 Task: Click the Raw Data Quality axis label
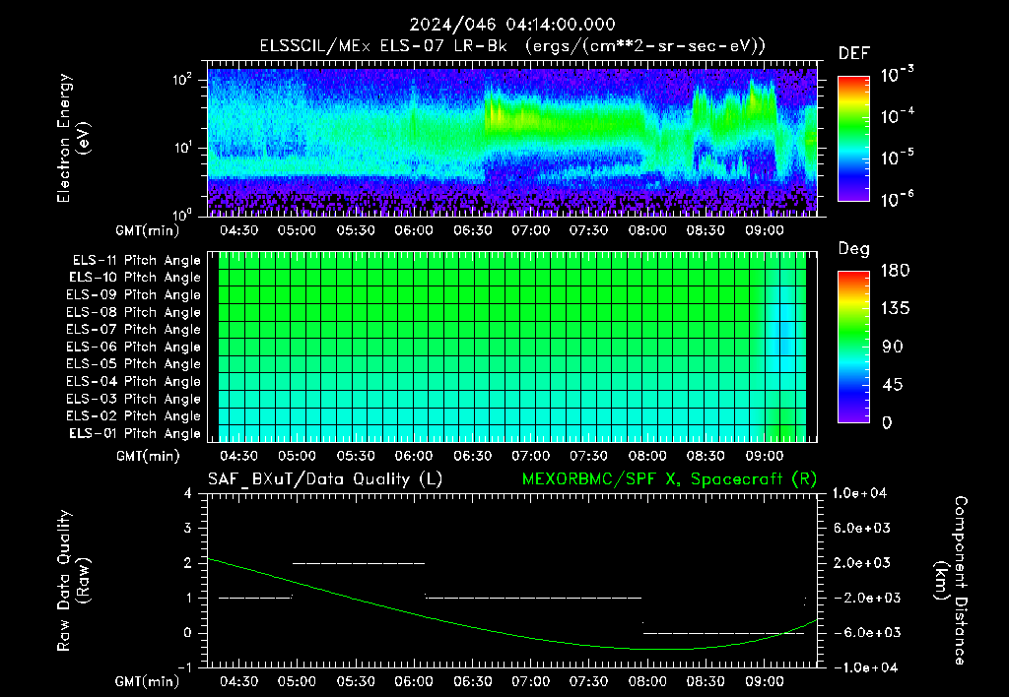pos(73,581)
